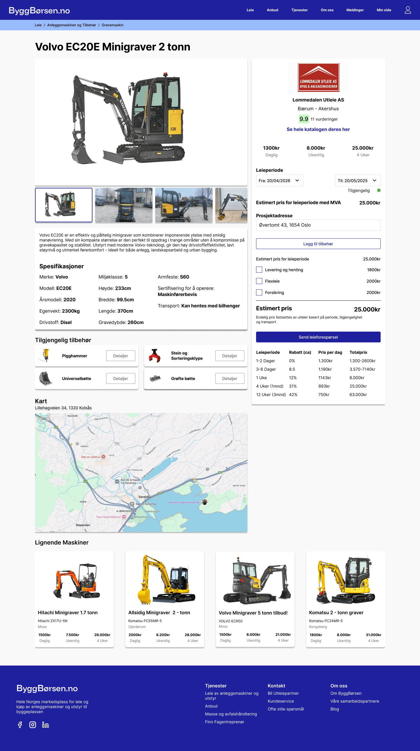Viewport: 420px width, 751px height.
Task: Open Allsidig Minigraver 2 - tonn card
Action: click(165, 599)
